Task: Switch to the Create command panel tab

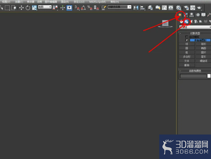Action: tap(180, 15)
